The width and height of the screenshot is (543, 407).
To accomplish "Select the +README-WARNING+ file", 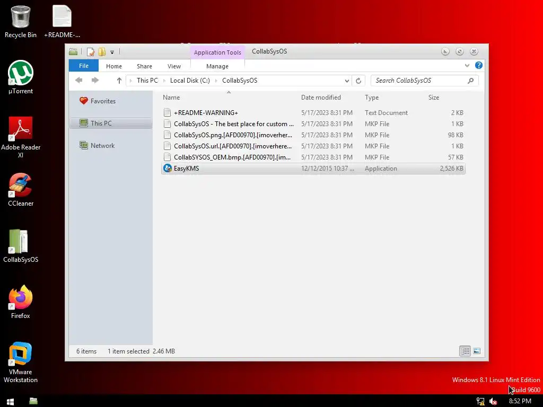I will tap(313, 113).
